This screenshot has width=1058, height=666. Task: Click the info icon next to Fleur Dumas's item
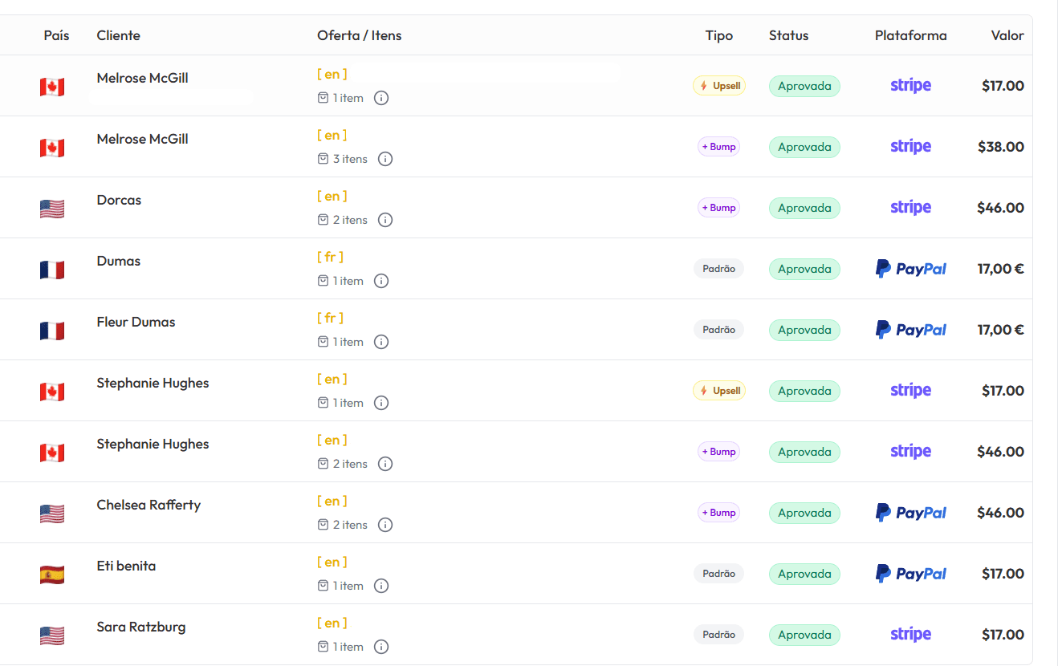tap(381, 341)
